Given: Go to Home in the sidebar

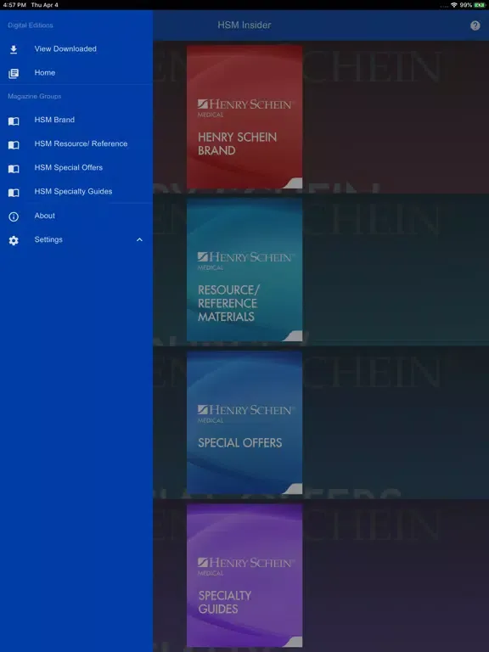Looking at the screenshot, I should pos(76,73).
